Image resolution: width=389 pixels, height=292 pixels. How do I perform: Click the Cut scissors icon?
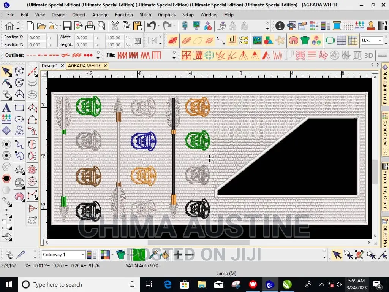(115, 26)
